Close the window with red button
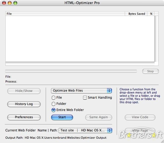Image resolution: width=164 pixels, height=143 pixels. pyautogui.click(x=4, y=3)
